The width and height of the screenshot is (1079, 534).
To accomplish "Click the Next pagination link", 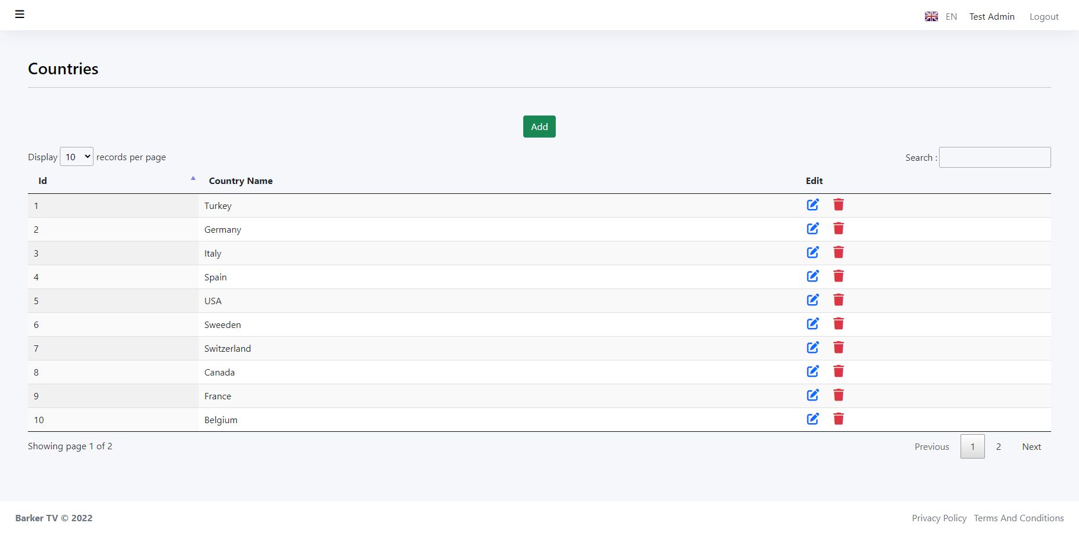I will coord(1031,447).
